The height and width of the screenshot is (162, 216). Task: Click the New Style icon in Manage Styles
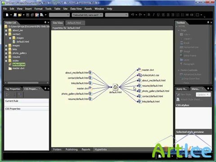tap(178, 94)
